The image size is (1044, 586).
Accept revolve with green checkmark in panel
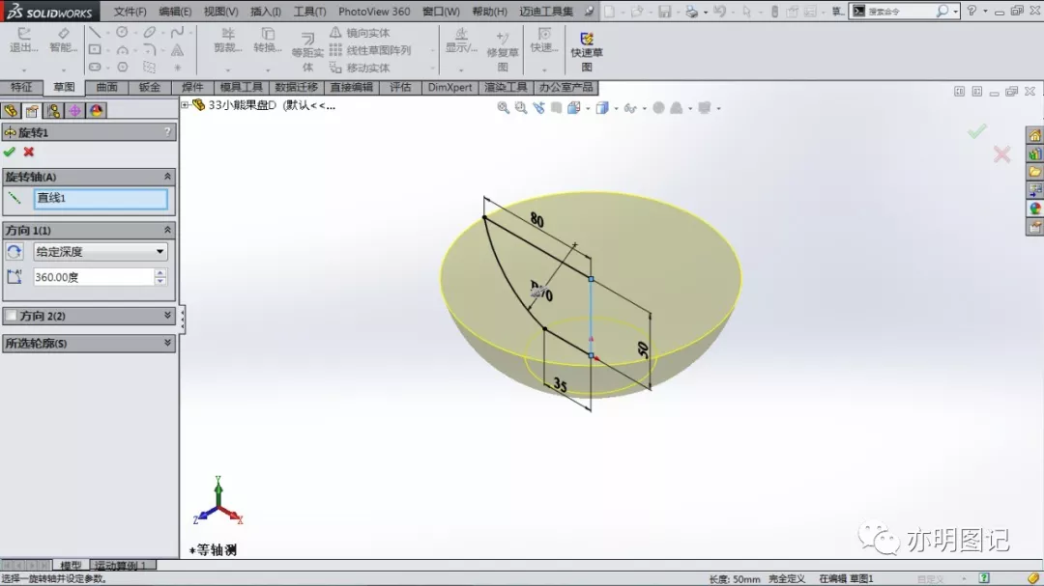pos(10,153)
